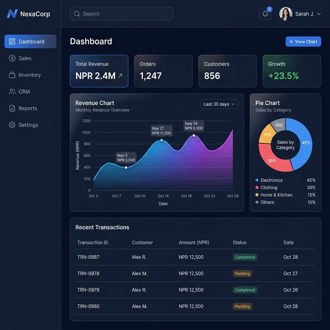Click the Customers card showing 856
330x330 pixels.
coord(228,71)
